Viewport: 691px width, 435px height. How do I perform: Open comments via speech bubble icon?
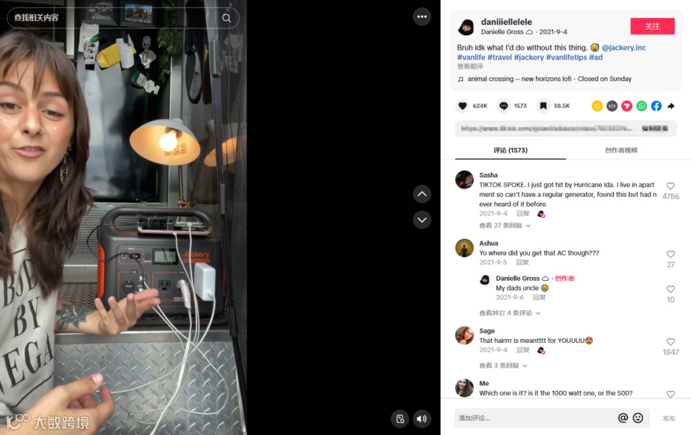pyautogui.click(x=504, y=106)
